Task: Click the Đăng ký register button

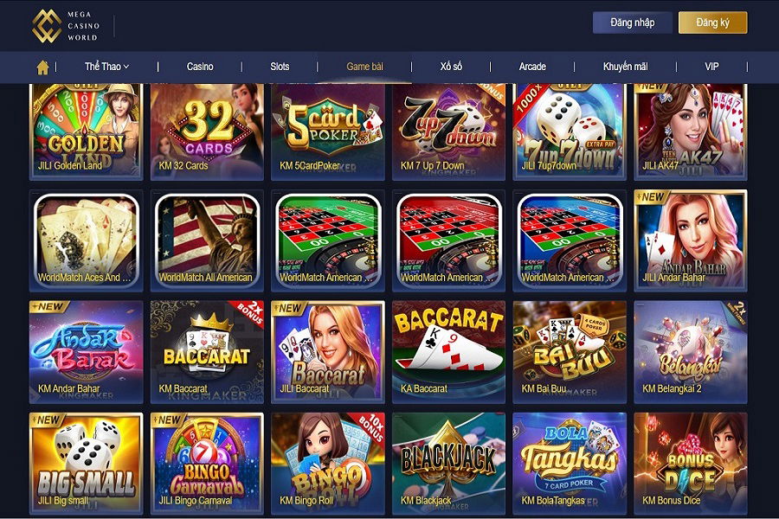Action: coord(713,22)
